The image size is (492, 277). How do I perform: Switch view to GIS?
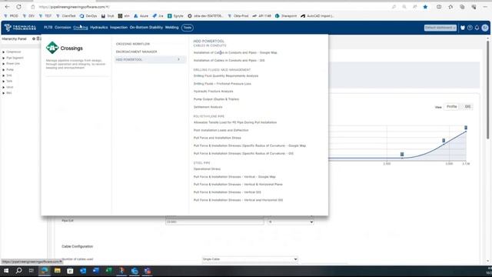click(467, 107)
